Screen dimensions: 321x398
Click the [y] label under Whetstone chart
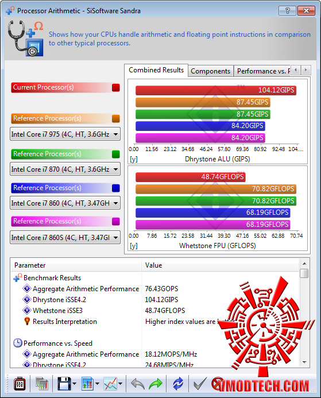pos(133,246)
